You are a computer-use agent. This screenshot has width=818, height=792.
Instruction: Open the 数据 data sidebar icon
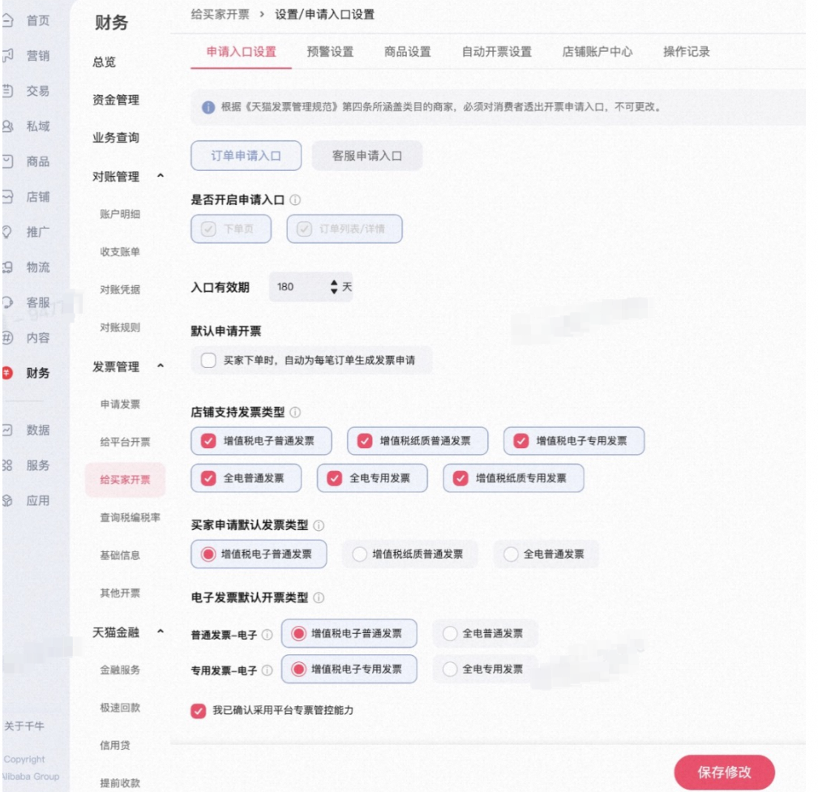click(x=8, y=430)
